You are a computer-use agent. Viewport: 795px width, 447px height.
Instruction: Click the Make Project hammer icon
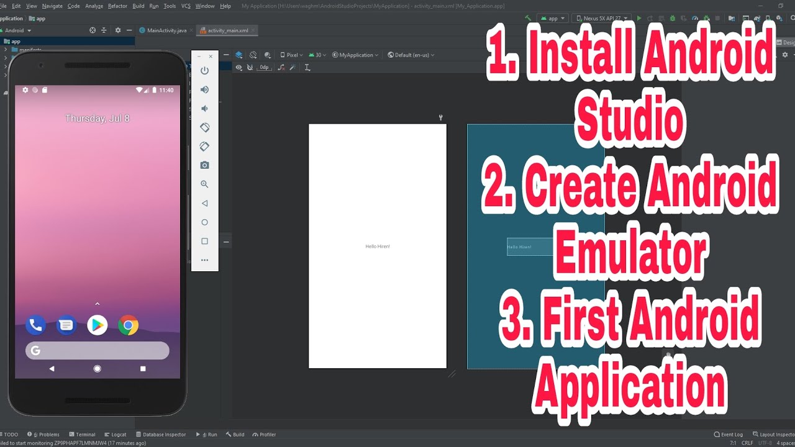point(528,19)
